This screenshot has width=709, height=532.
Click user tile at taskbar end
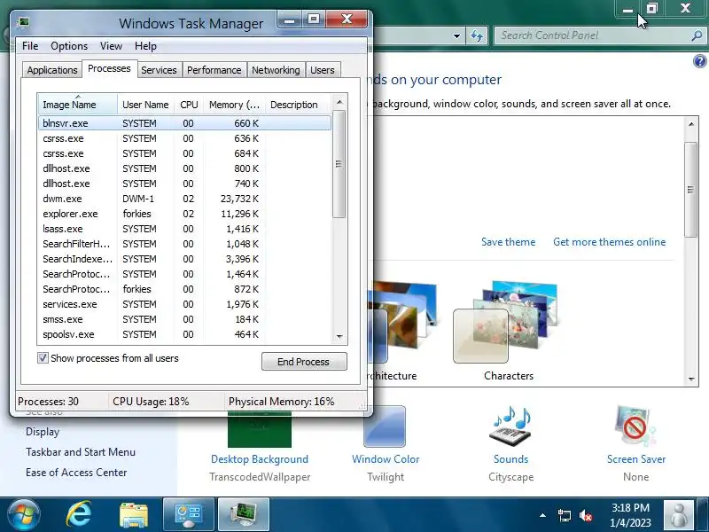pyautogui.click(x=678, y=515)
